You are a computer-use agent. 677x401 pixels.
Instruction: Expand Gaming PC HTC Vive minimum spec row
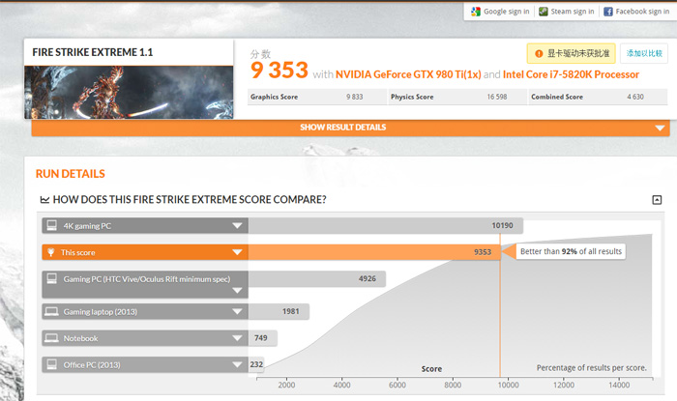tap(237, 290)
